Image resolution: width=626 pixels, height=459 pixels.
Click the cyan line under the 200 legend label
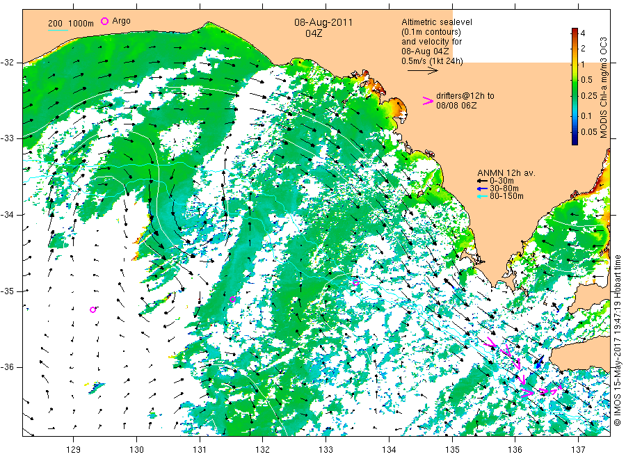click(x=58, y=29)
